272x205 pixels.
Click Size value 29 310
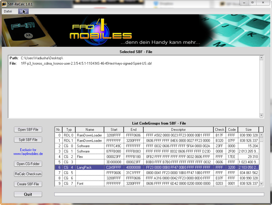pos(253,157)
